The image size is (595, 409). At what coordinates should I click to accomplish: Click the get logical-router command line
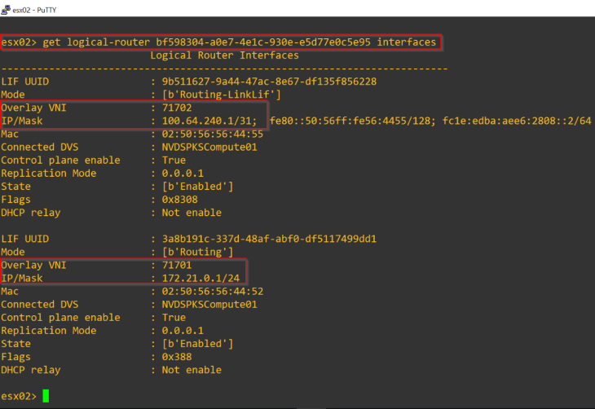click(220, 42)
